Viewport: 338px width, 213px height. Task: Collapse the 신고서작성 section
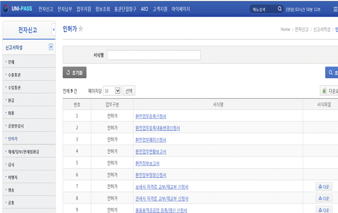click(x=51, y=47)
